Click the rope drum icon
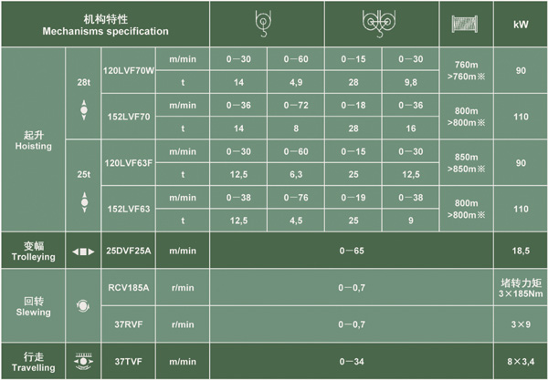 coord(465,24)
